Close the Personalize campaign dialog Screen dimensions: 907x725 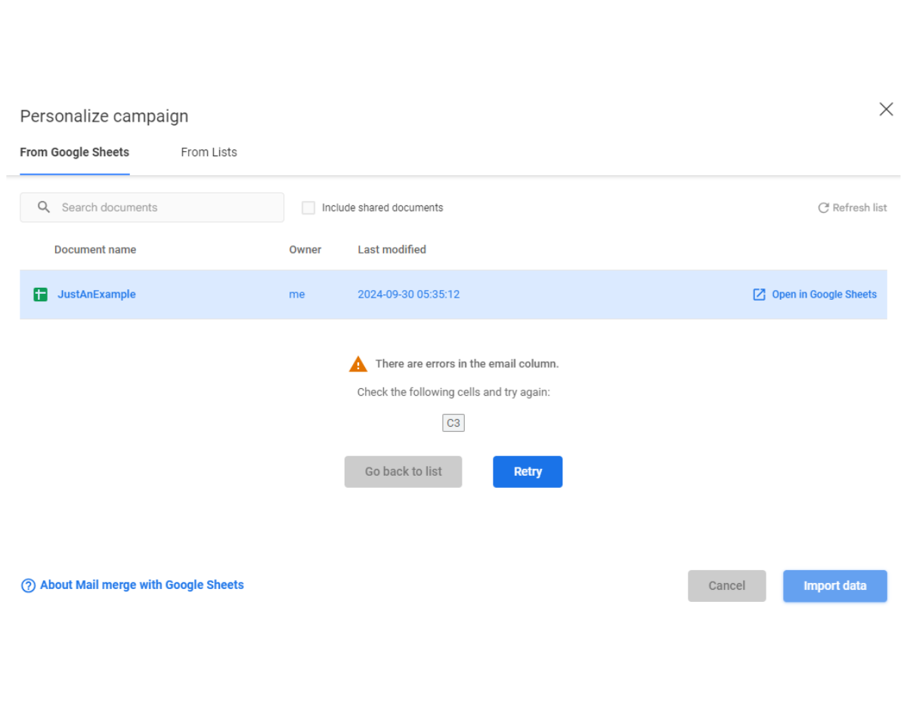(886, 110)
